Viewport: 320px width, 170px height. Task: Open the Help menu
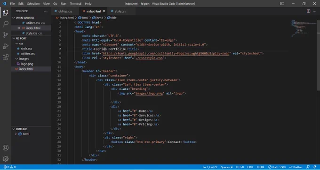pyautogui.click(x=88, y=4)
